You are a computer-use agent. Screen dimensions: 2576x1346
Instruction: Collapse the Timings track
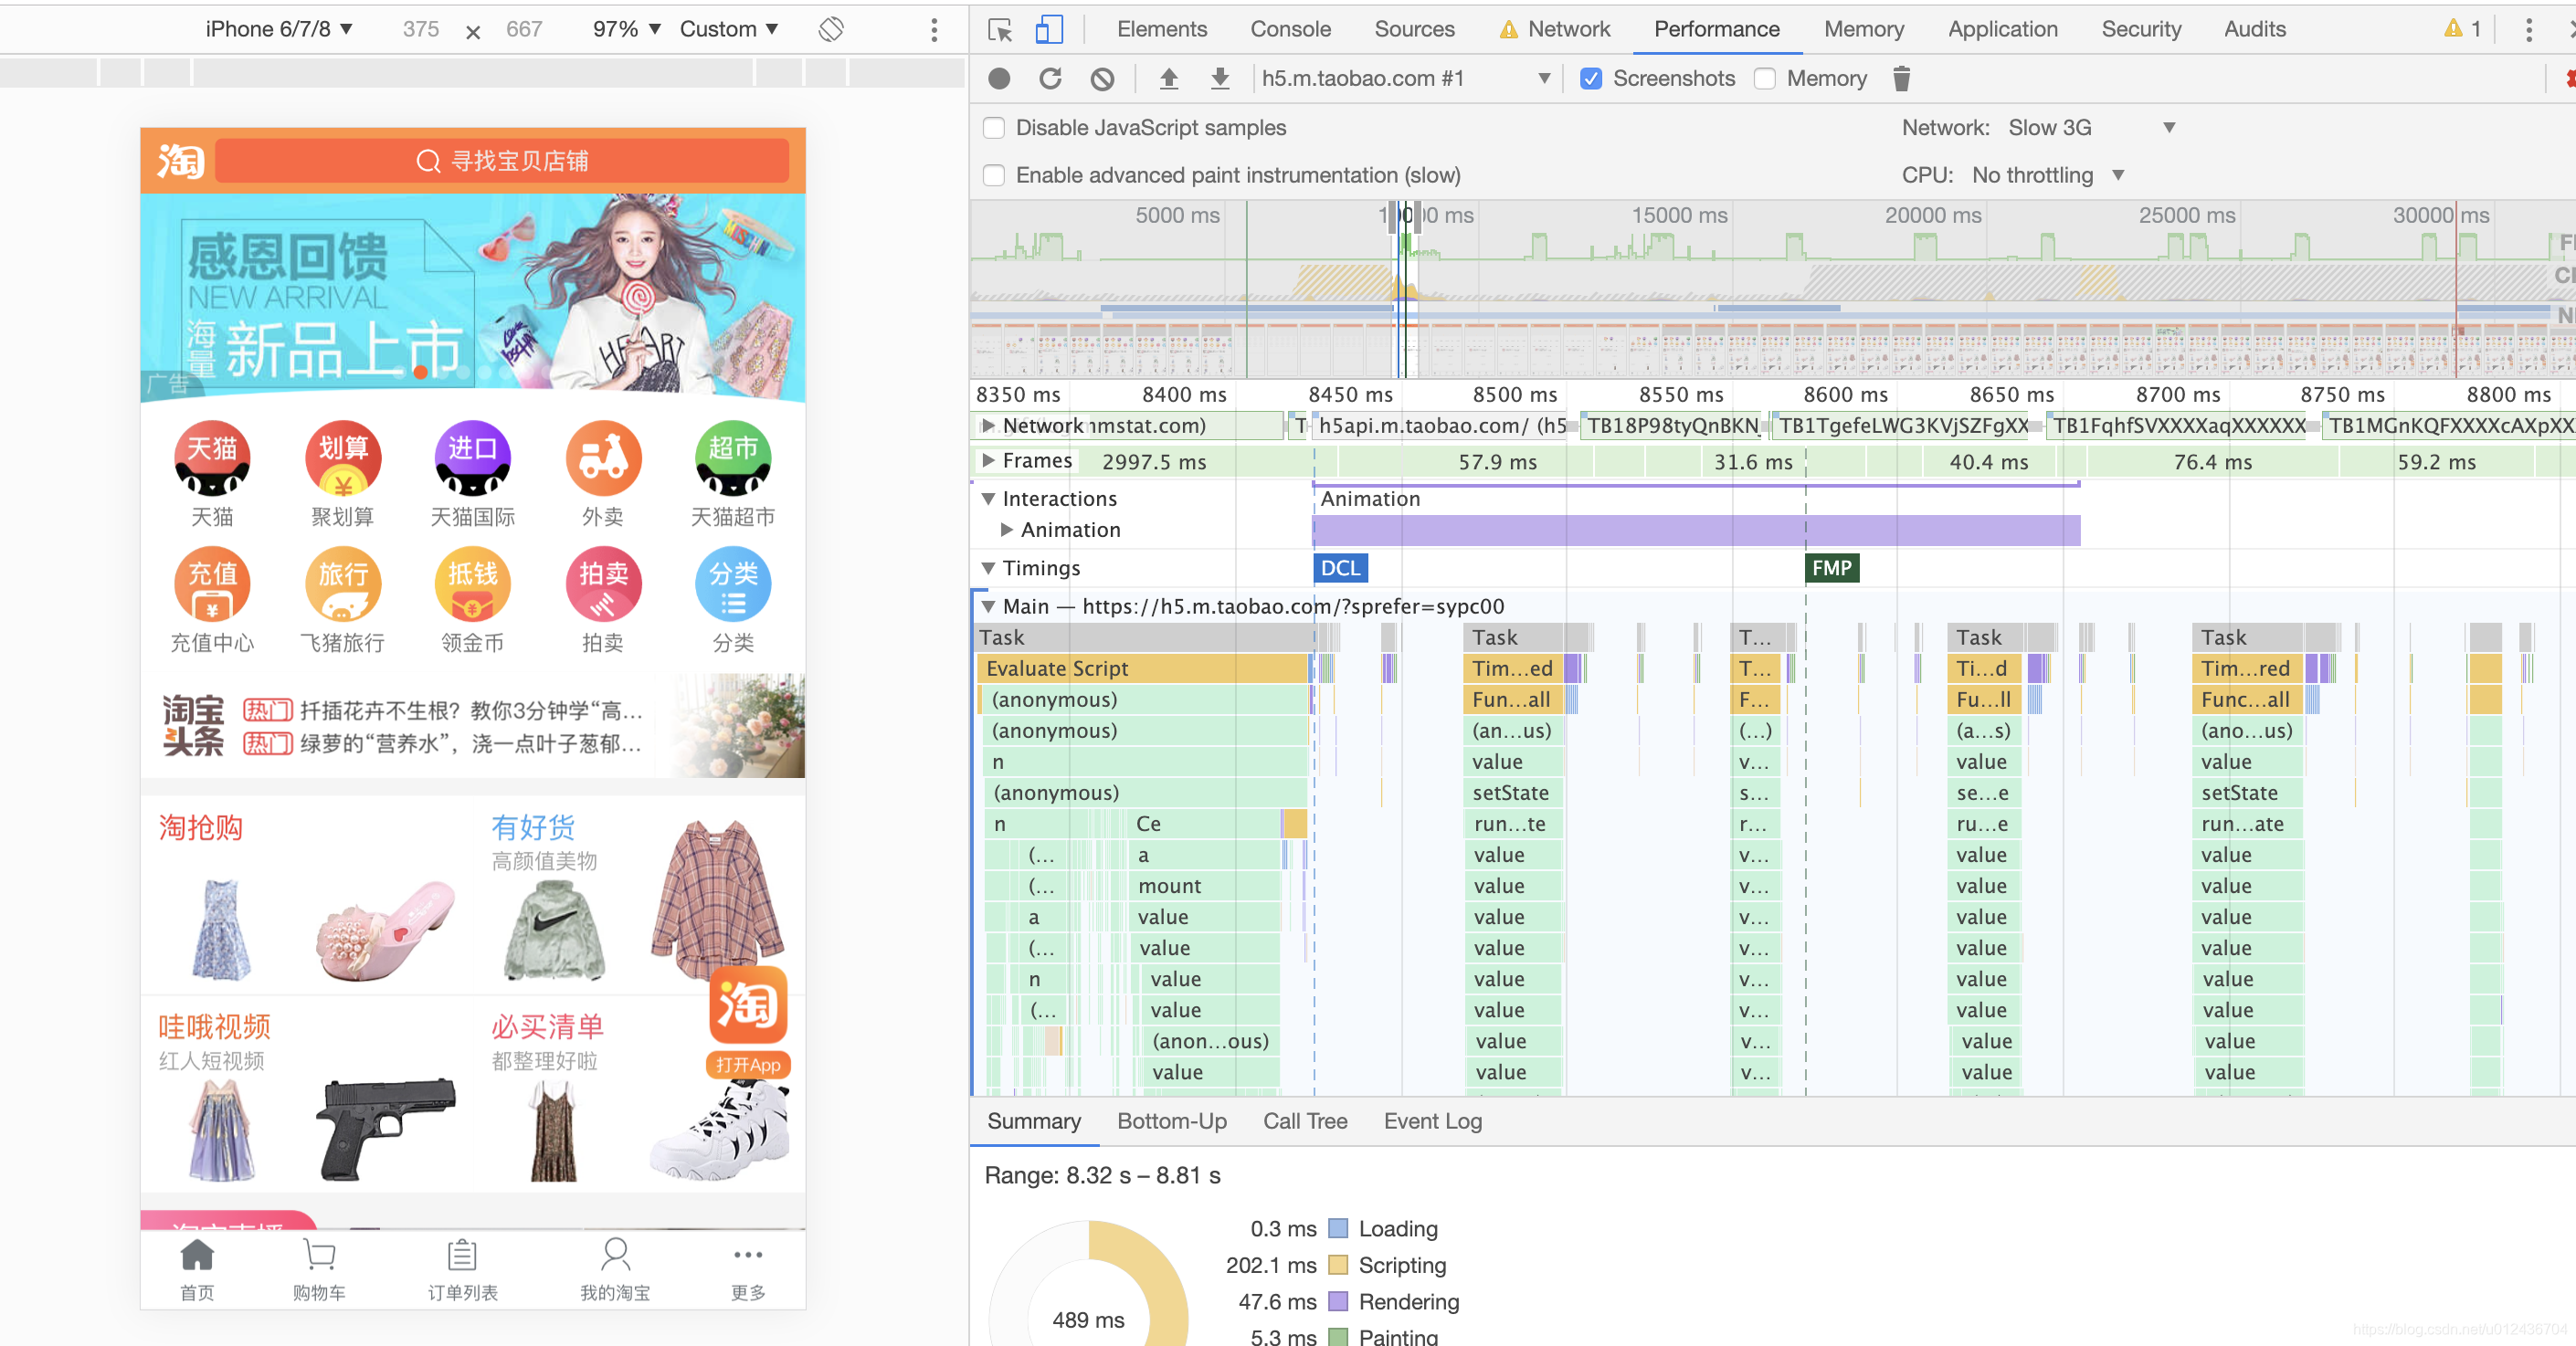[988, 569]
